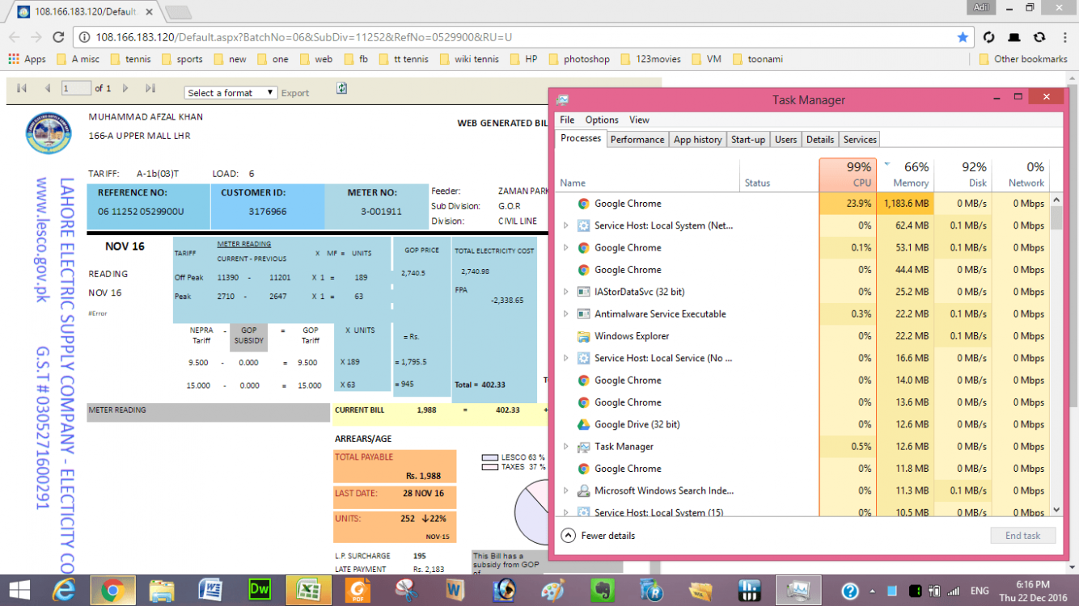Expand Microsoft Windows Search Indexer row

(x=566, y=490)
